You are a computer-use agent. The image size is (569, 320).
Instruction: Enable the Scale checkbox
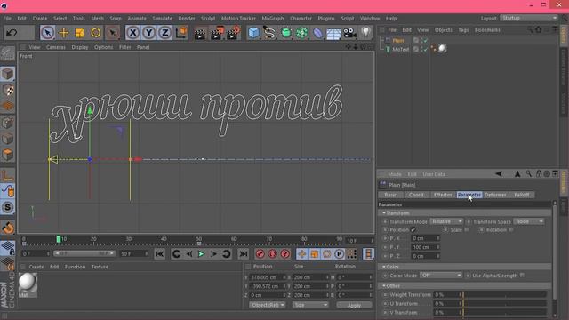coord(467,229)
